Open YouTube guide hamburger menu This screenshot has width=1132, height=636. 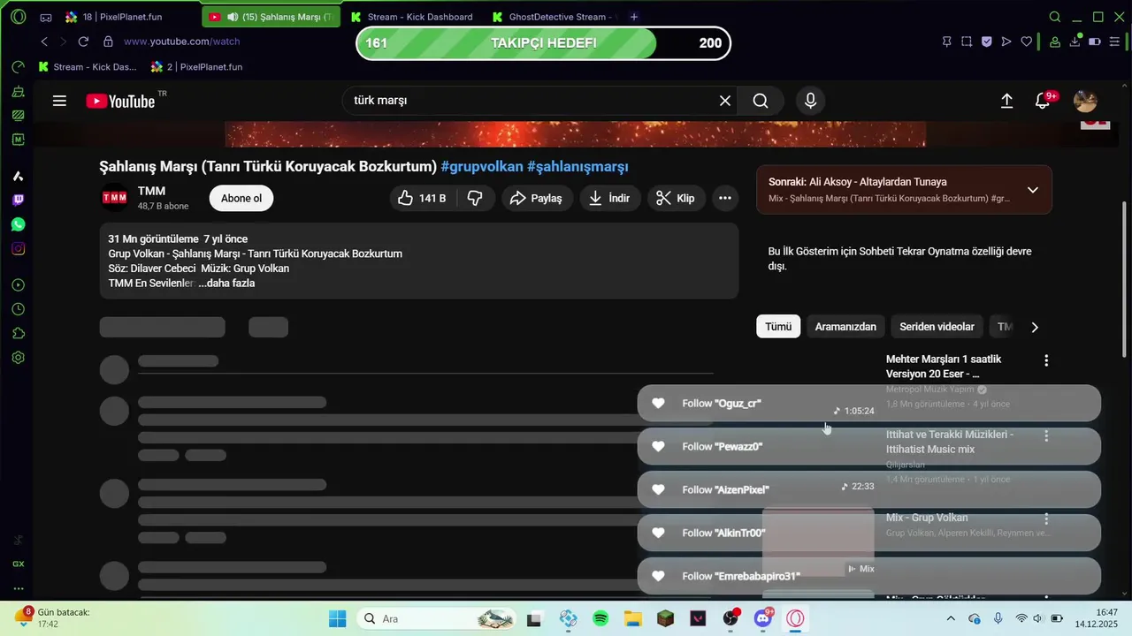[x=59, y=101]
